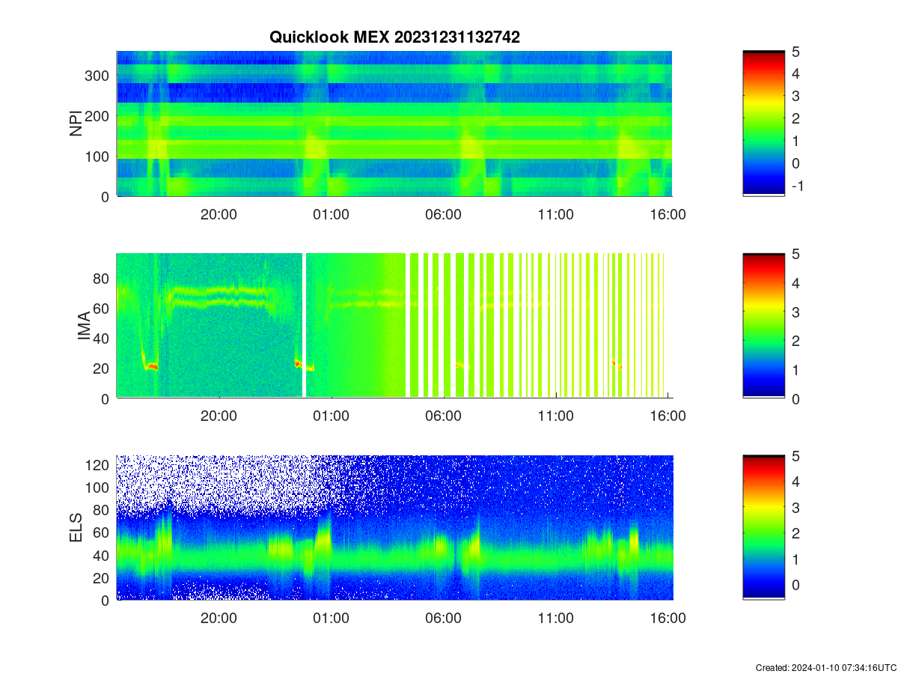Image resolution: width=898 pixels, height=674 pixels.
Task: Click the 16:00 tick under ELS panel
Action: [668, 619]
